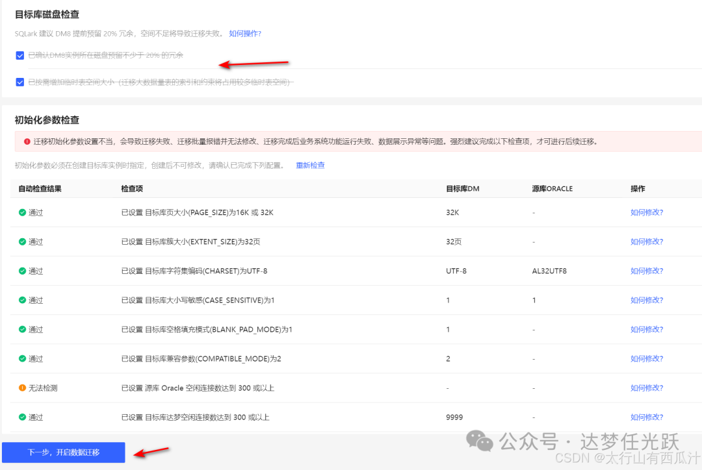Screen dimensions: 702x470
Task: Click the 初始化参数检查 section heading
Action: coord(47,120)
